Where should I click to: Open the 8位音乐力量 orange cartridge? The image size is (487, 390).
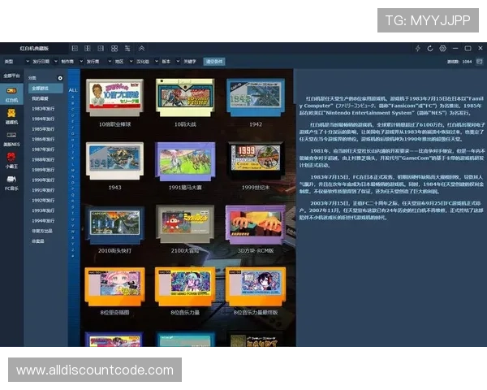click(185, 287)
